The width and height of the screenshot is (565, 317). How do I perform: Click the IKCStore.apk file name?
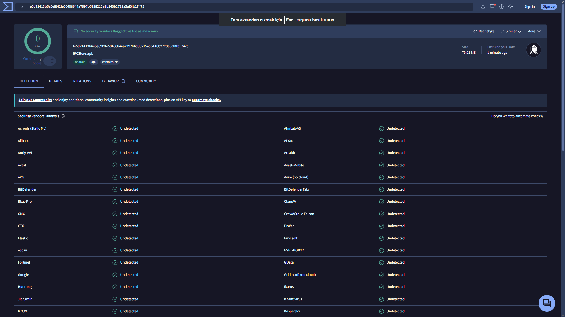pos(83,53)
